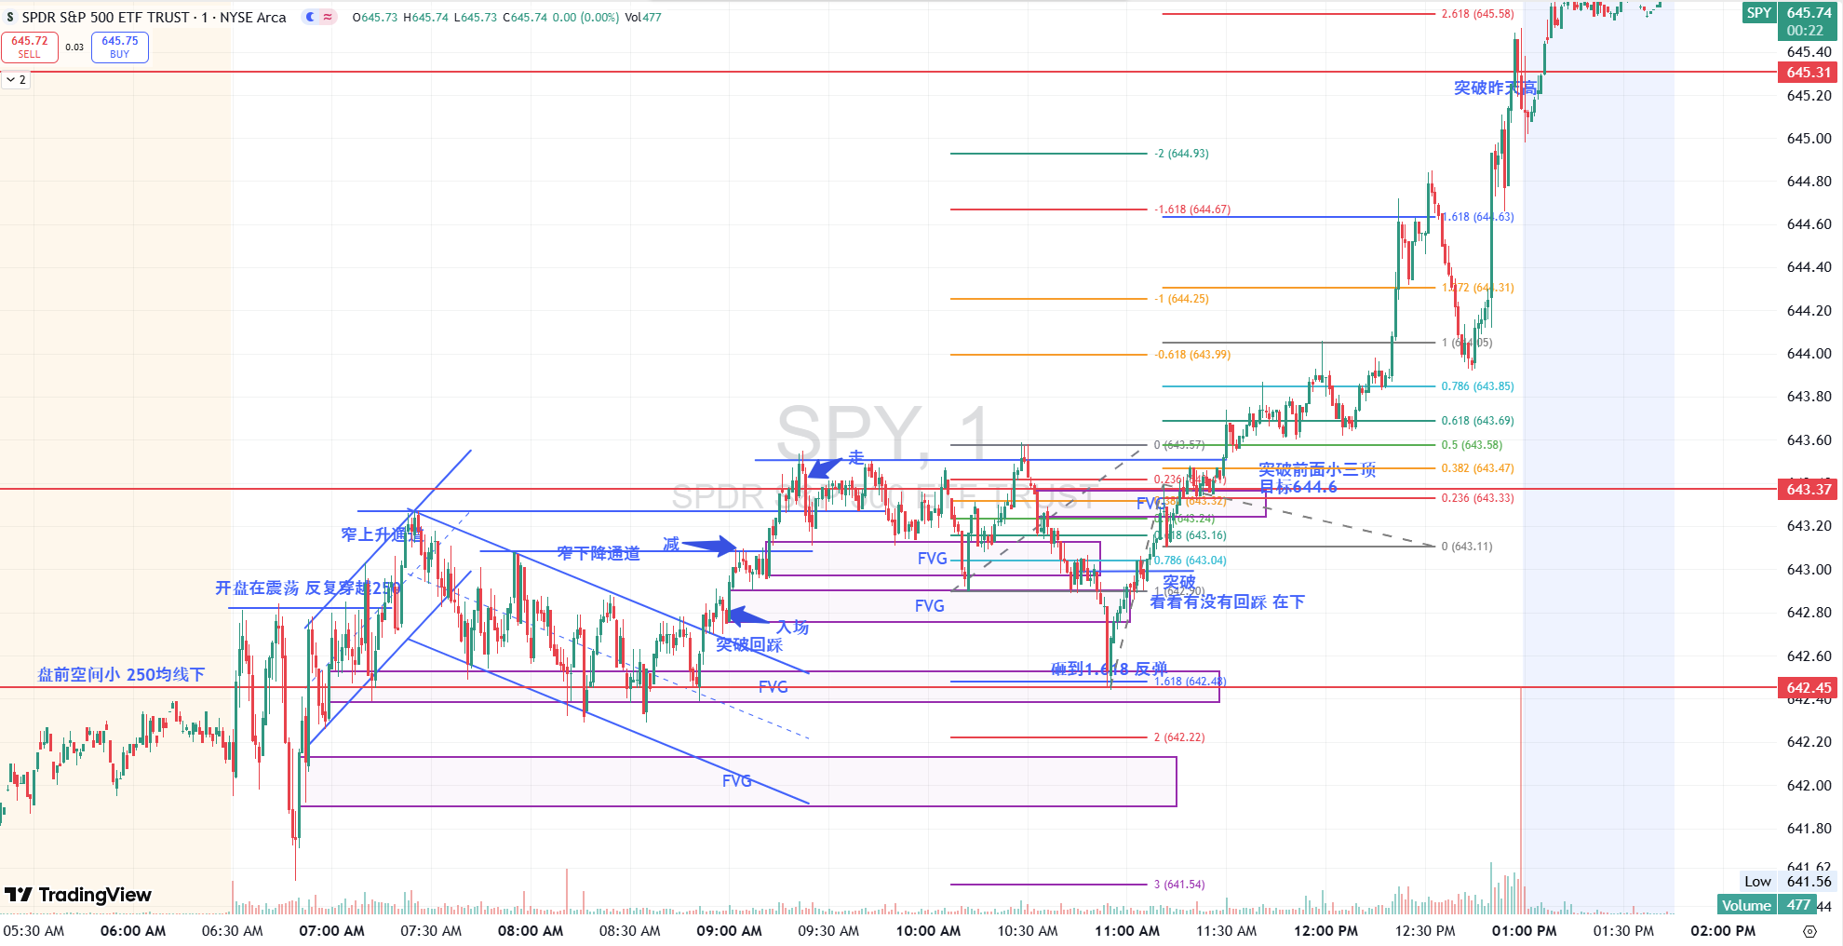Viewport: 1843px width, 946px height.
Task: Select the 3 (641.54) Fibonacci label
Action: (1179, 885)
